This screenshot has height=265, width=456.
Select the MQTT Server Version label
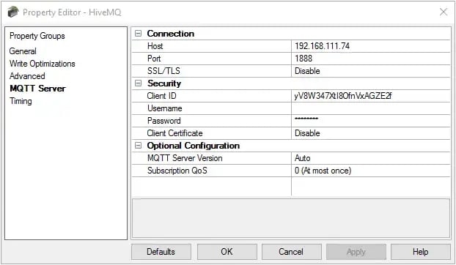(x=185, y=158)
